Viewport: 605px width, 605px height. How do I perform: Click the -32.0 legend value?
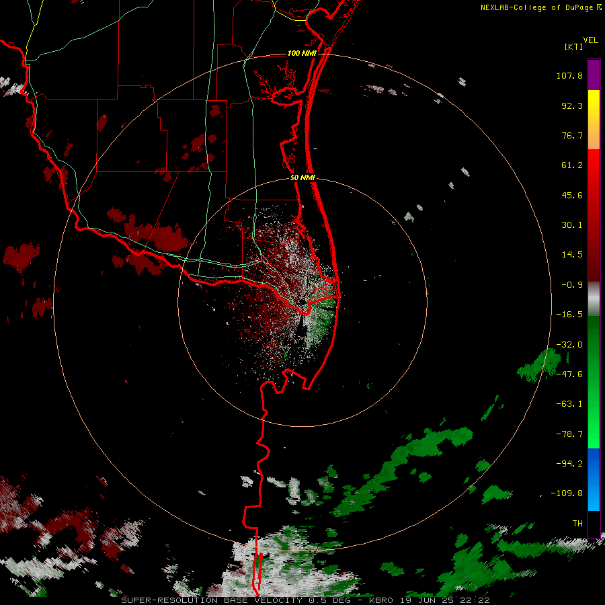(x=569, y=345)
